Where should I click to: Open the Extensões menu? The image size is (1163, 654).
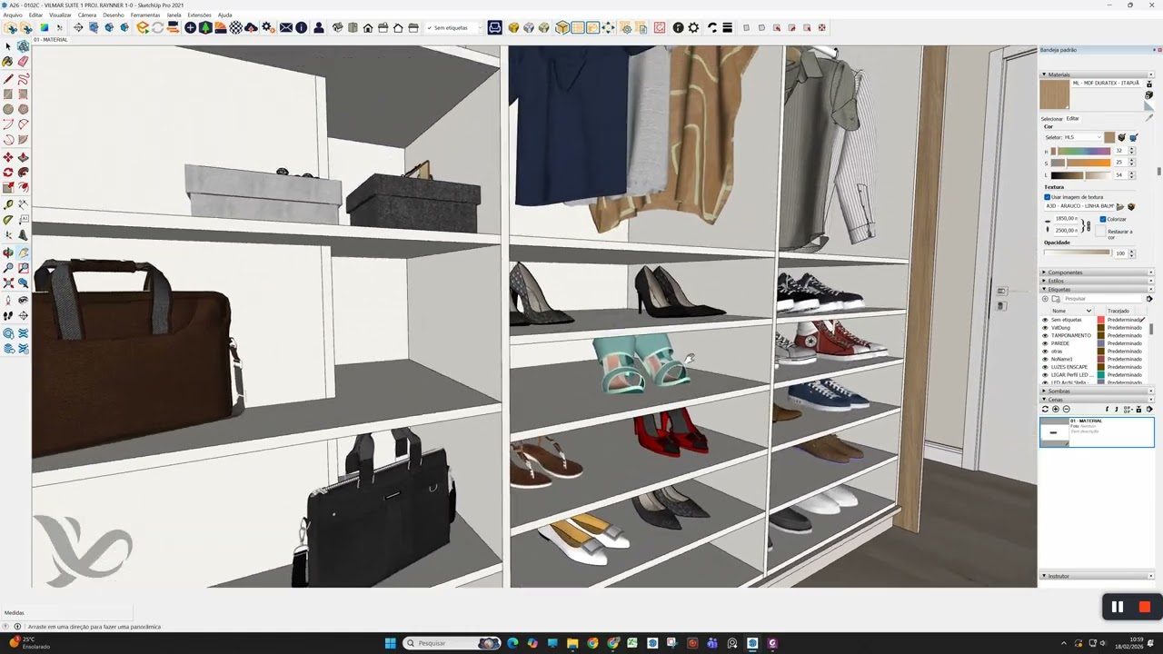(x=199, y=15)
